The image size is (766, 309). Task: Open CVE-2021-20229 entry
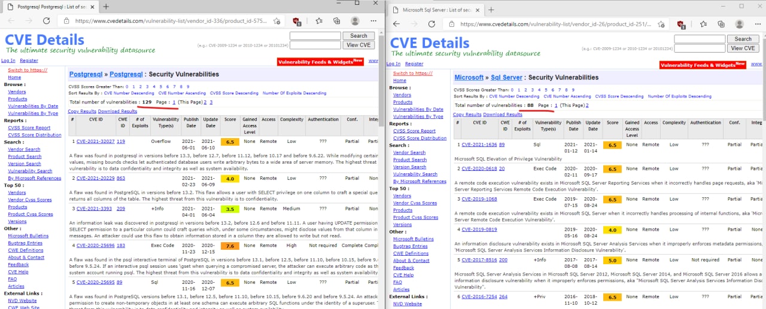95,178
